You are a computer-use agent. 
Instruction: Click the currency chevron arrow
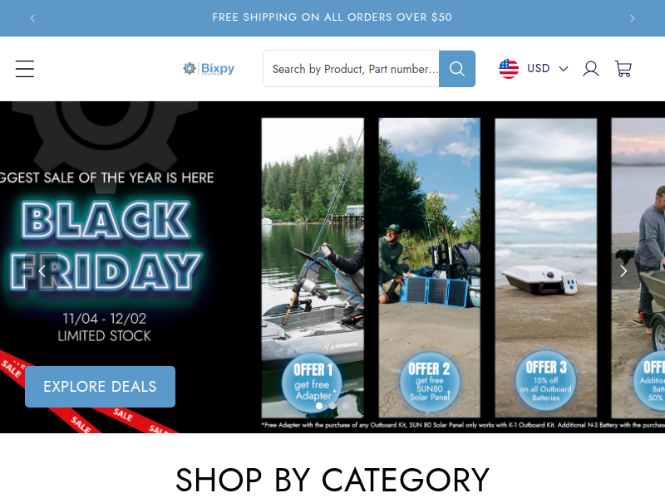(x=564, y=69)
